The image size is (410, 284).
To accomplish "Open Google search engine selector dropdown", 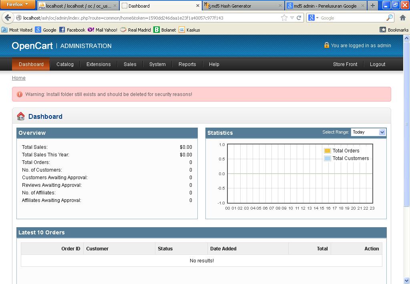I will coord(314,18).
